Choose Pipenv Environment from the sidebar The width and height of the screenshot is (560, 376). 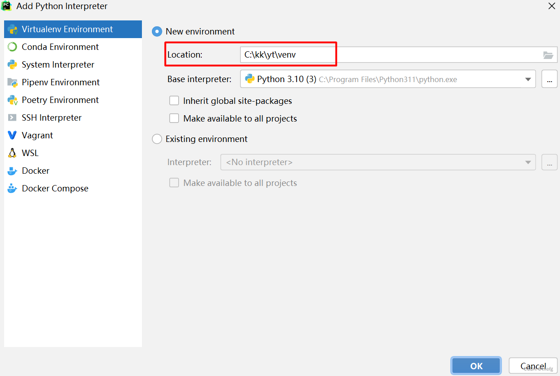click(x=73, y=82)
